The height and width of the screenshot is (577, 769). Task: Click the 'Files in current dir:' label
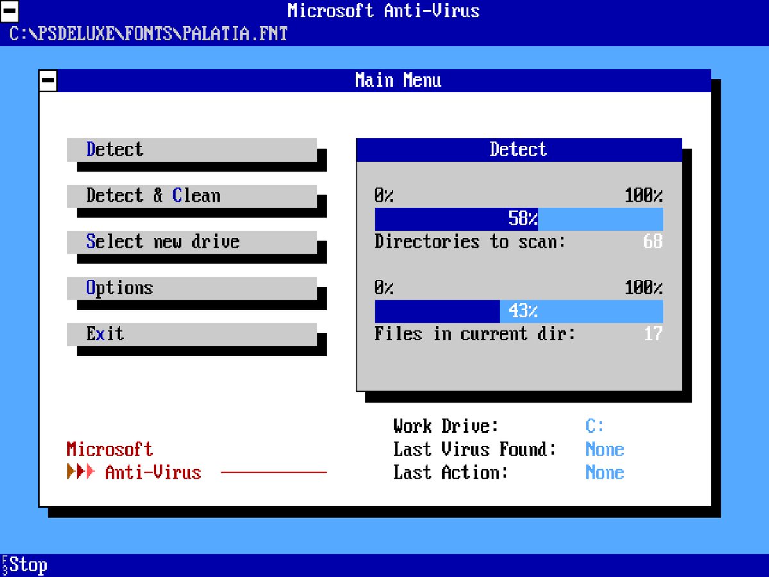pos(475,334)
